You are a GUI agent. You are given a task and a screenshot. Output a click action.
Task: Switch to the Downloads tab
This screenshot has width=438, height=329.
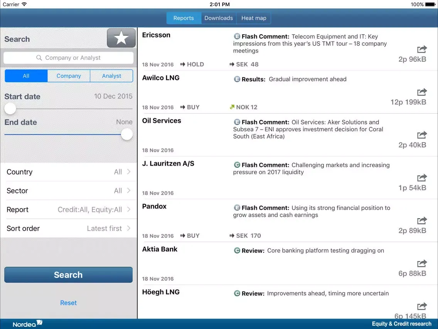[219, 18]
